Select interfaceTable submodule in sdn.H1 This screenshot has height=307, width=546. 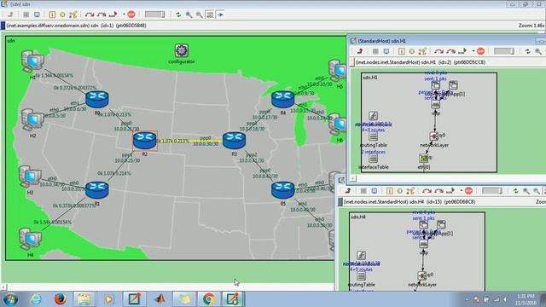tap(374, 159)
